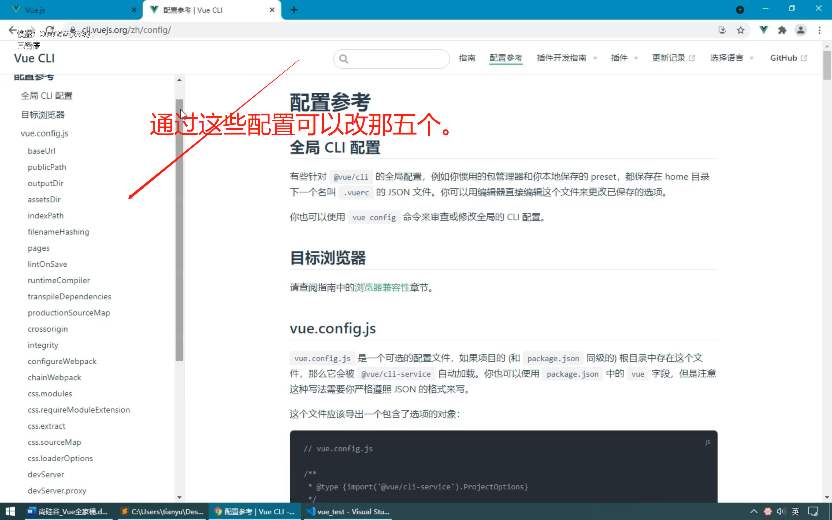
Task: Click the tab search dropdown icon
Action: (x=740, y=10)
